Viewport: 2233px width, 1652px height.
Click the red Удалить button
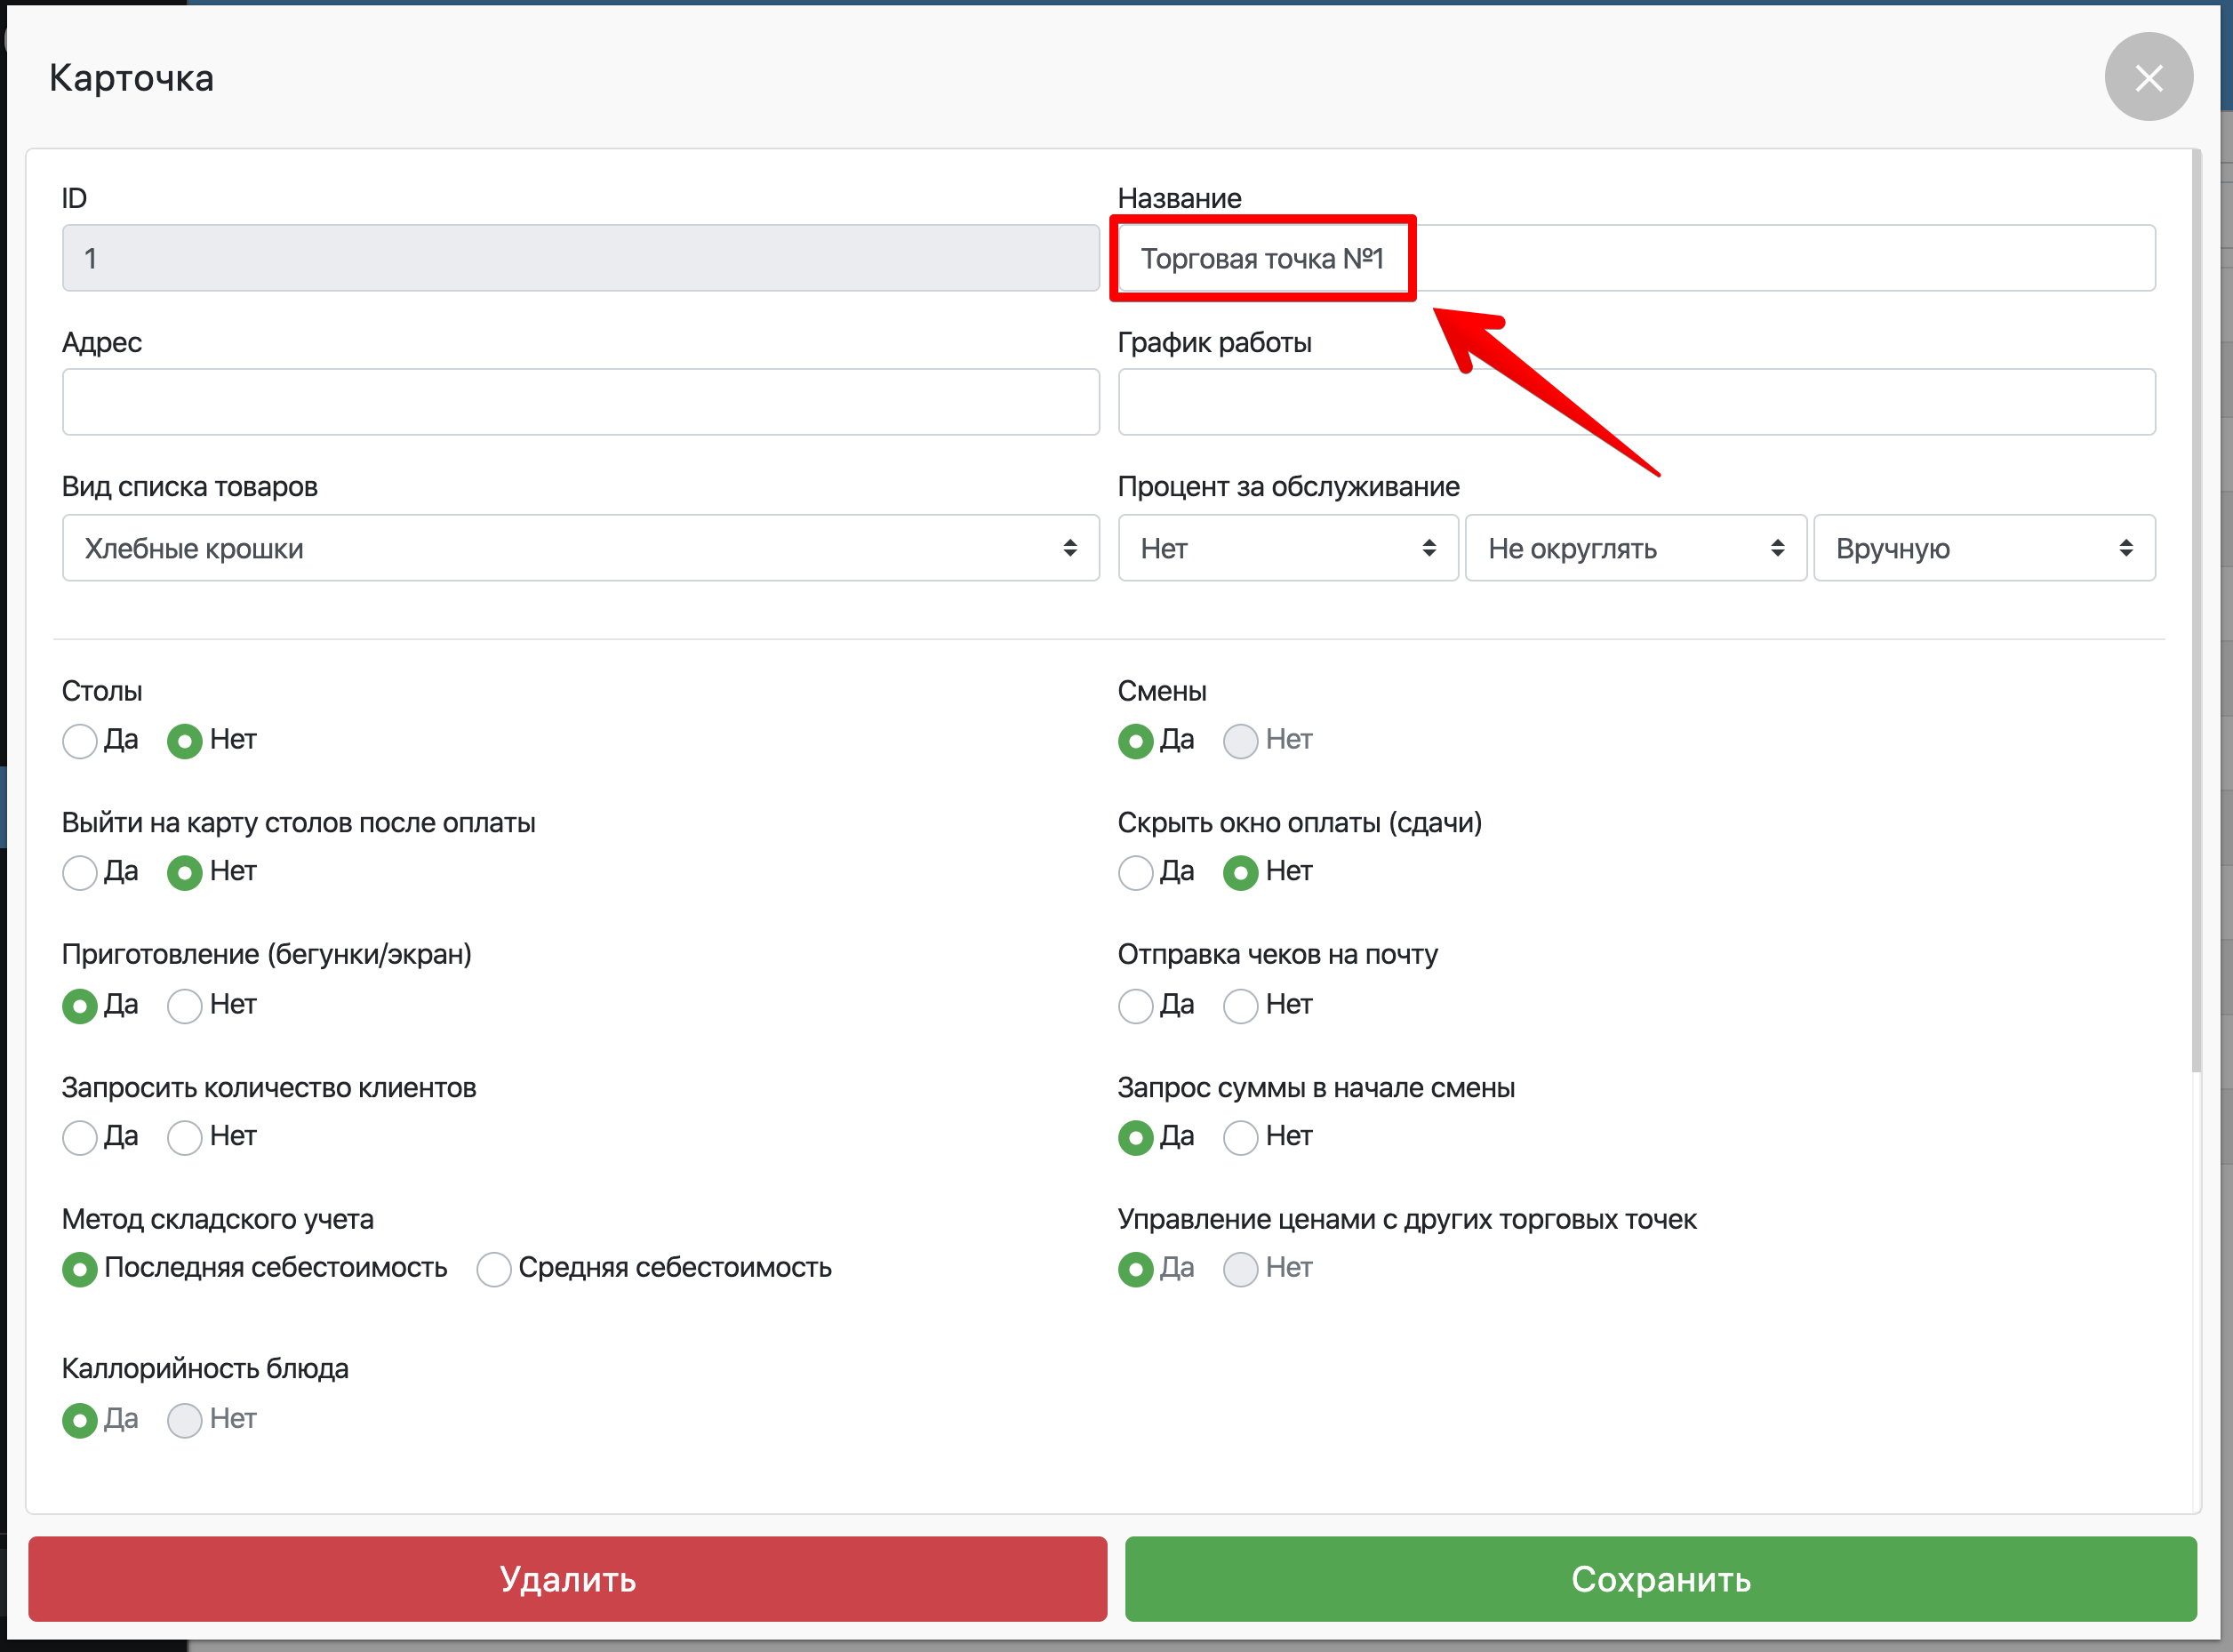(567, 1578)
